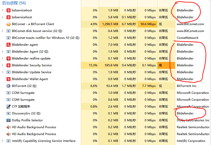This screenshot has height=145, width=211.
Task: Click the Bitdefender Wallet Agent icon
Action: 8,79
